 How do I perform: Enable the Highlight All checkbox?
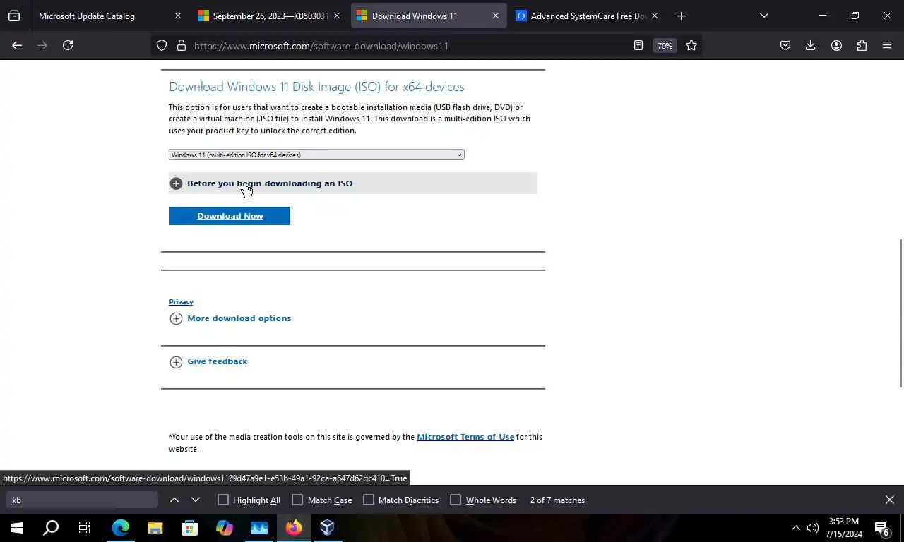point(223,500)
